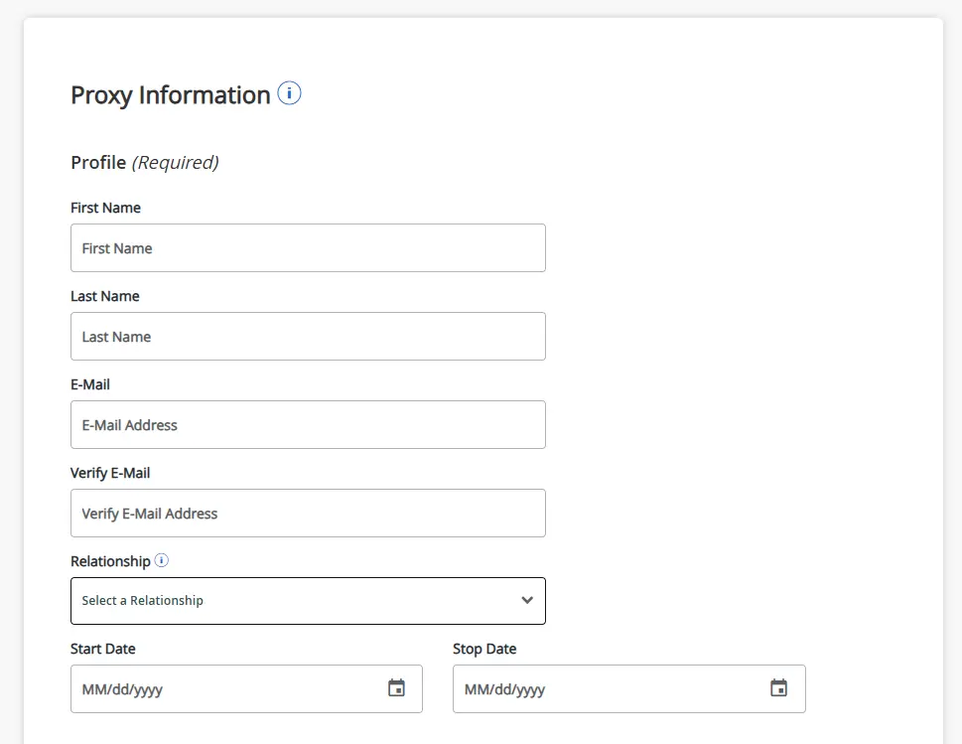This screenshot has width=962, height=744.
Task: Click the Stop Date label
Action: (x=482, y=648)
